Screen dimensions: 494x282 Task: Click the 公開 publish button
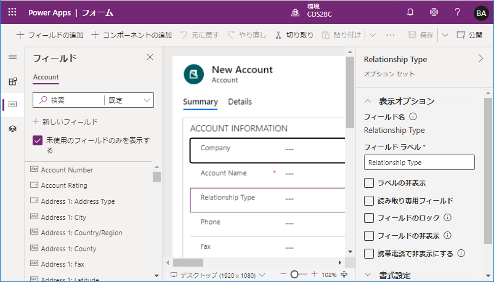(469, 35)
